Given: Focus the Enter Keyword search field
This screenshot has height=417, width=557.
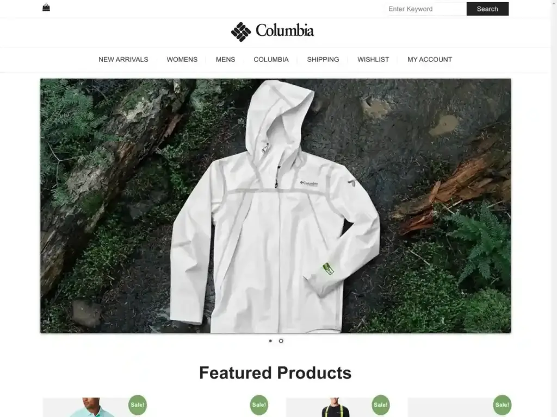Looking at the screenshot, I should point(426,9).
